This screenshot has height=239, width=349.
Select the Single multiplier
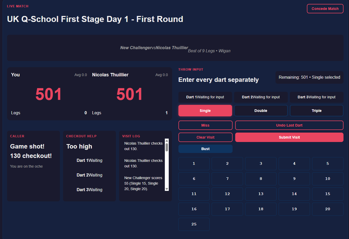tap(205, 111)
